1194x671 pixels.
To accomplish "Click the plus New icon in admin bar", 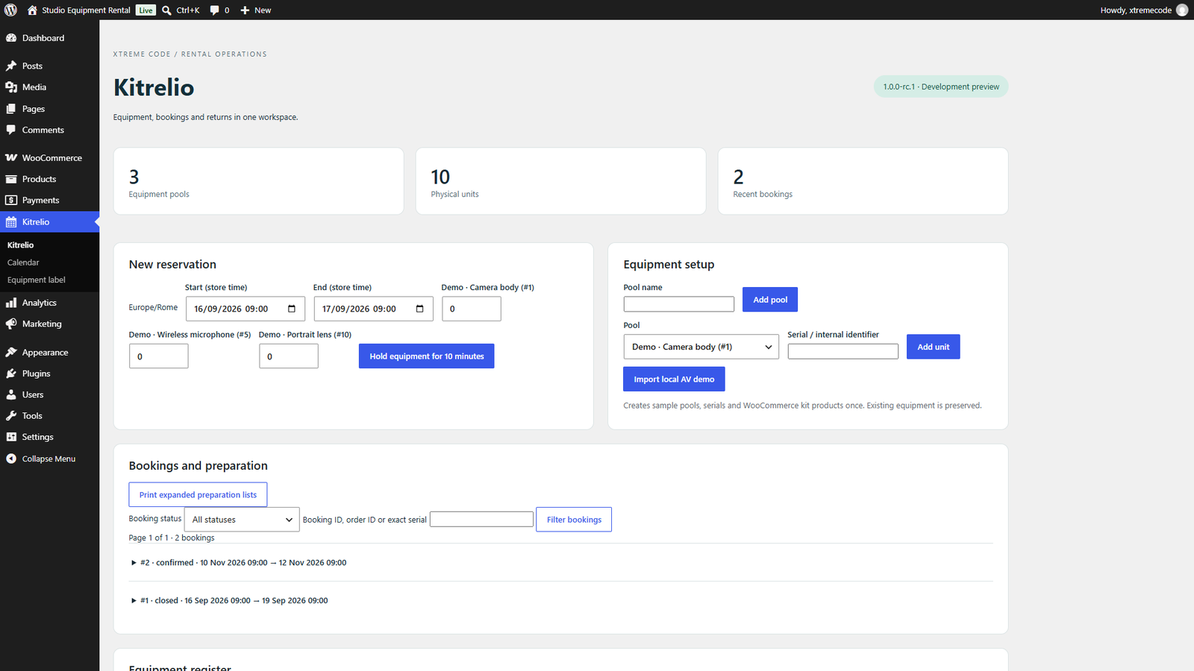I will [245, 10].
